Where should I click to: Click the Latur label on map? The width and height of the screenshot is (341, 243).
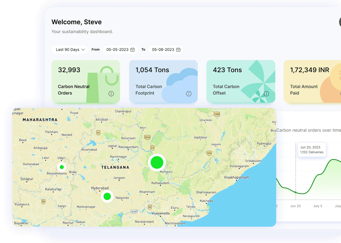pyautogui.click(x=46, y=157)
